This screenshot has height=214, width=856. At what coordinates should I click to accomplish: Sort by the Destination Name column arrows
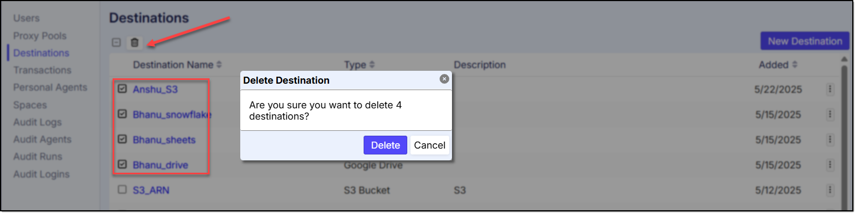tap(219, 65)
